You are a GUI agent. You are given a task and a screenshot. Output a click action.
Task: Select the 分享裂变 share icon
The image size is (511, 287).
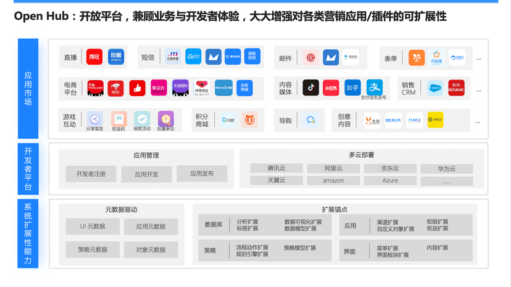(x=95, y=119)
